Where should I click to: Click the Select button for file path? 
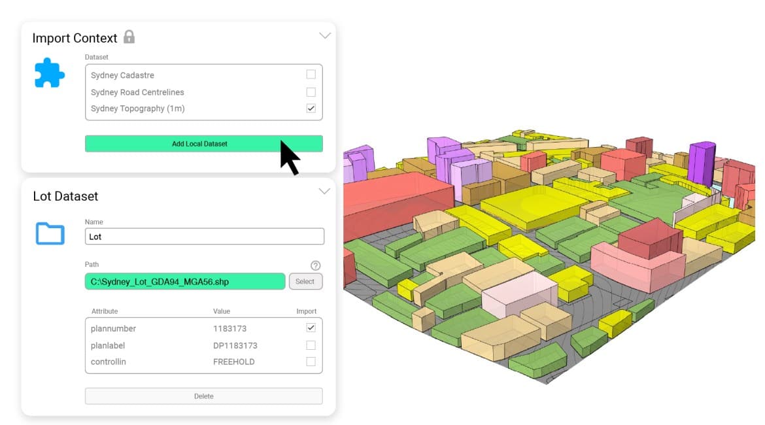coord(305,282)
